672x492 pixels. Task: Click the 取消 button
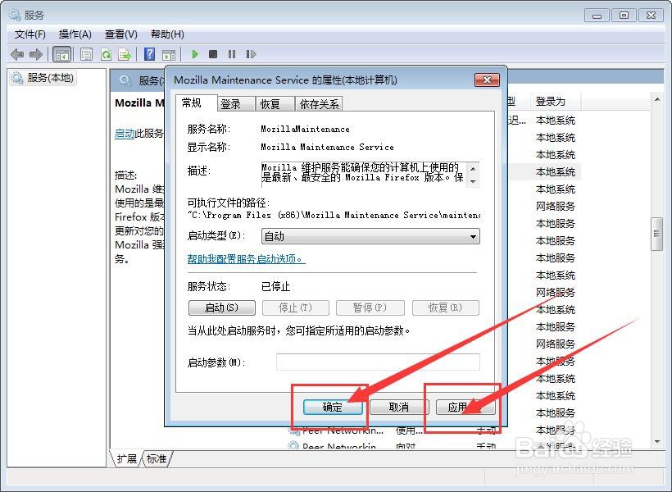(x=399, y=407)
